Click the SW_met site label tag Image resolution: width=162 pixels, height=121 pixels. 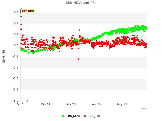[28, 11]
